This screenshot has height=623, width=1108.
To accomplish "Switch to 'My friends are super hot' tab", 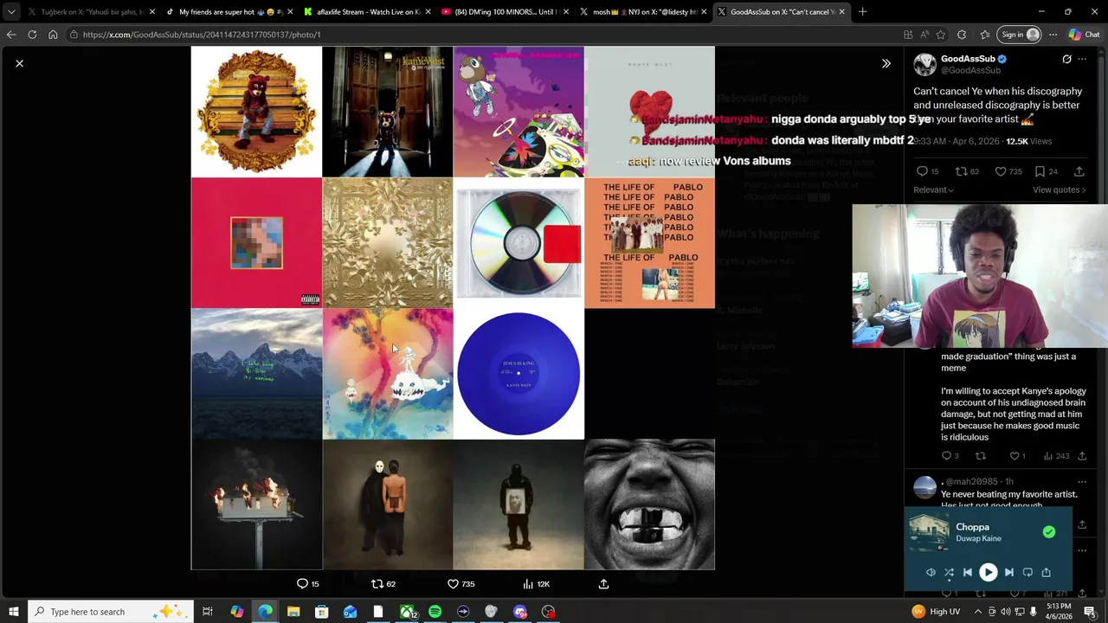I will 228,12.
